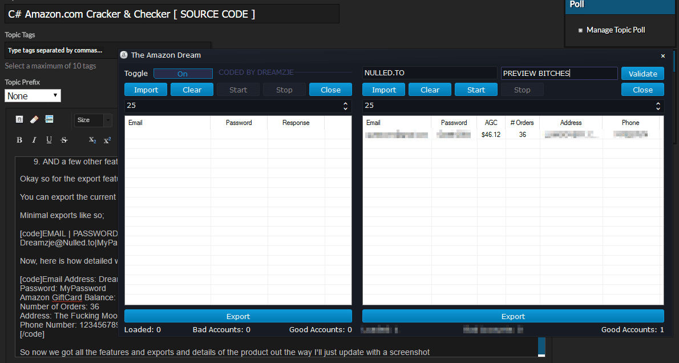
Task: Click the Strikethrough icon
Action: point(64,140)
